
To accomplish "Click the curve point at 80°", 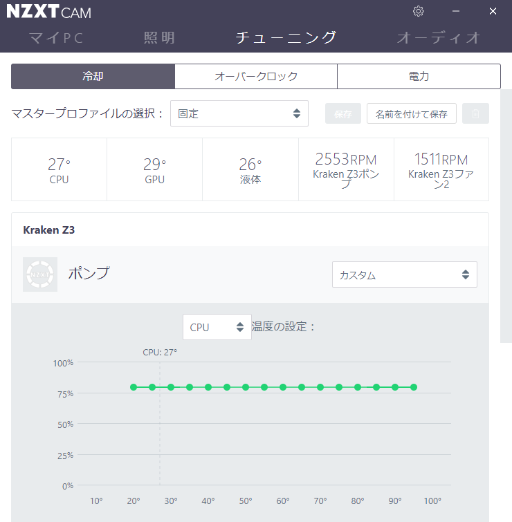I will (x=358, y=387).
